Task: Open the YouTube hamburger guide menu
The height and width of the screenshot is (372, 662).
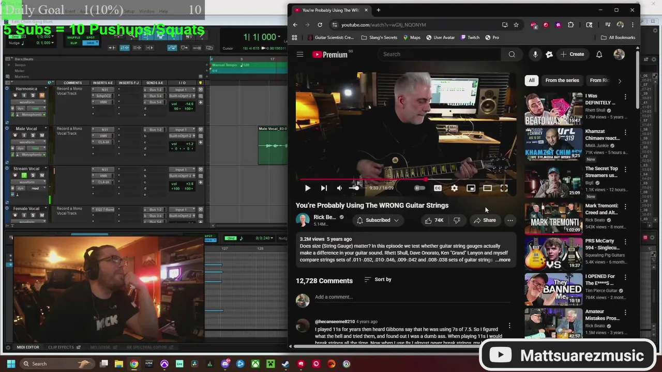Action: [300, 54]
